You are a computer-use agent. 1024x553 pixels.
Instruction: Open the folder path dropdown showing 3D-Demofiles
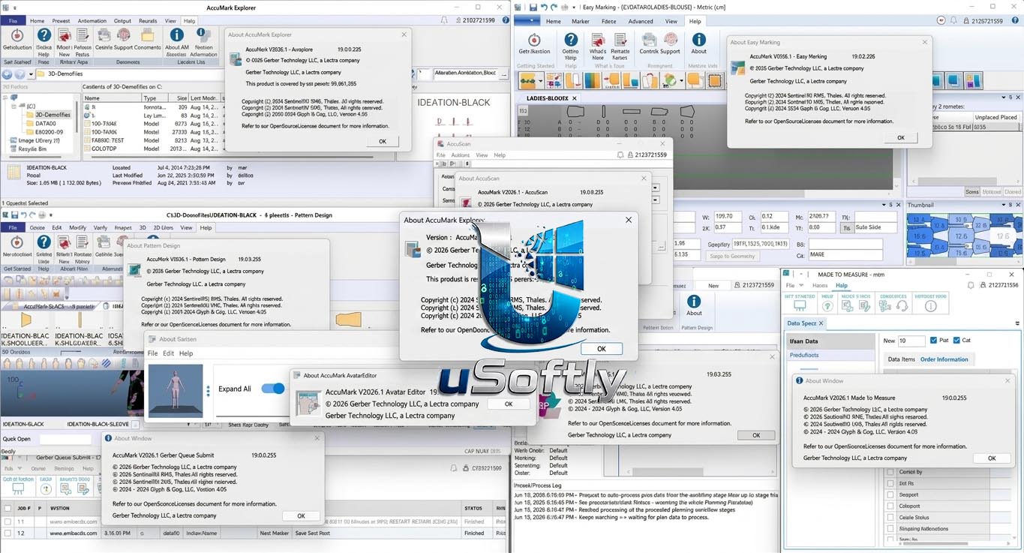click(x=30, y=74)
